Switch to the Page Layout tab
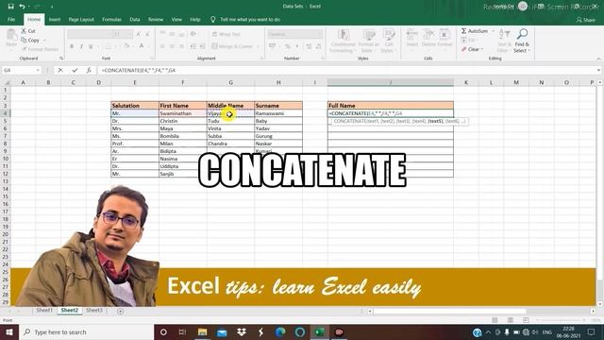This screenshot has width=604, height=340. click(81, 19)
